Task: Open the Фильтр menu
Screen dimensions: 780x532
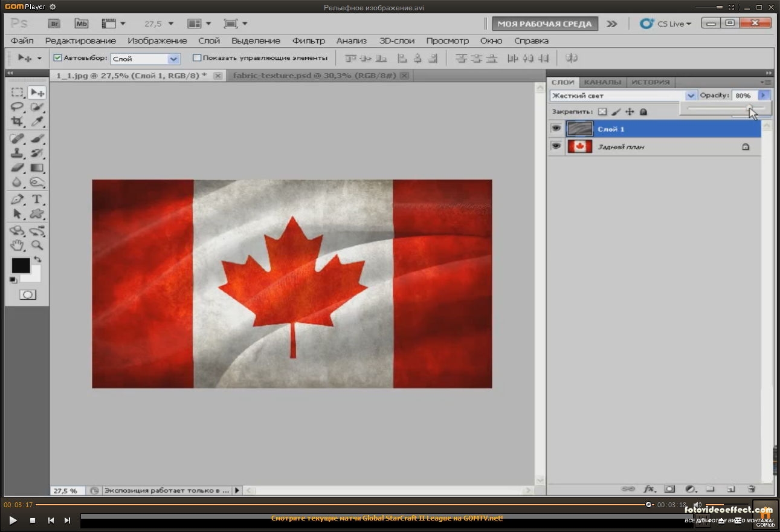Action: [x=309, y=41]
